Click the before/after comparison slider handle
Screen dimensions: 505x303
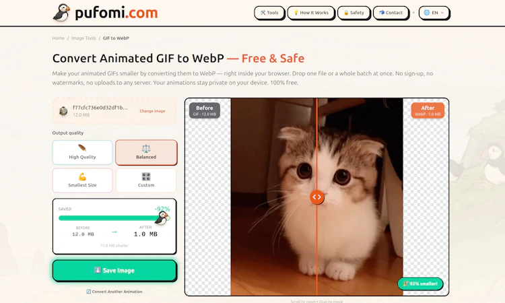point(316,197)
